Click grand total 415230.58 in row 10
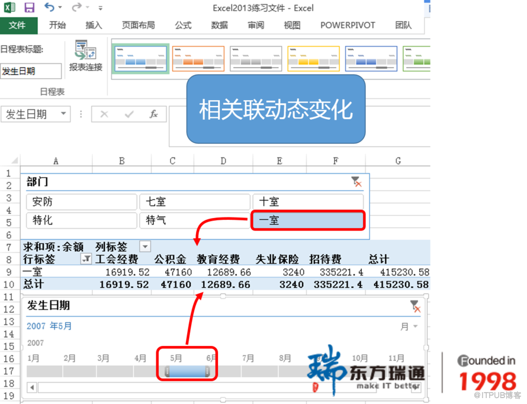 coord(401,284)
